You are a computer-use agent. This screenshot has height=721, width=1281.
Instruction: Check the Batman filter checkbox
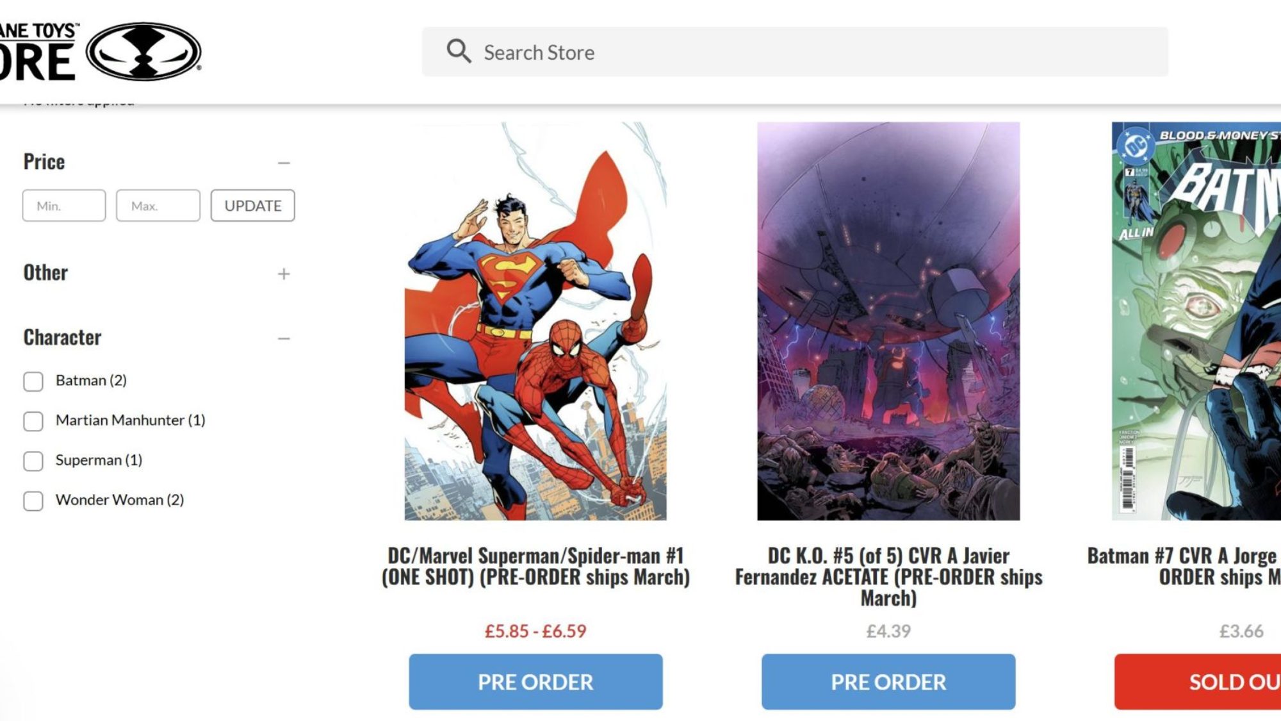(33, 381)
